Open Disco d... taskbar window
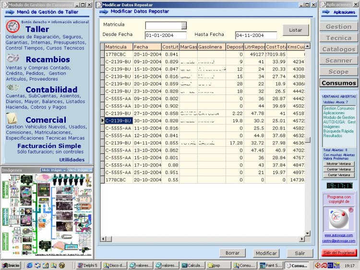Image resolution: width=360 pixels, height=270 pixels. pos(115,265)
